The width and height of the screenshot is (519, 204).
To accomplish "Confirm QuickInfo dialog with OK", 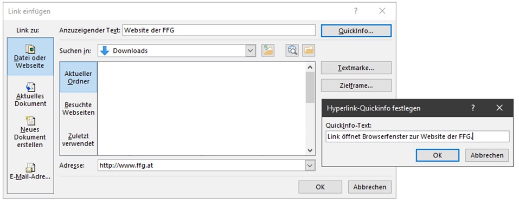I will click(x=438, y=155).
